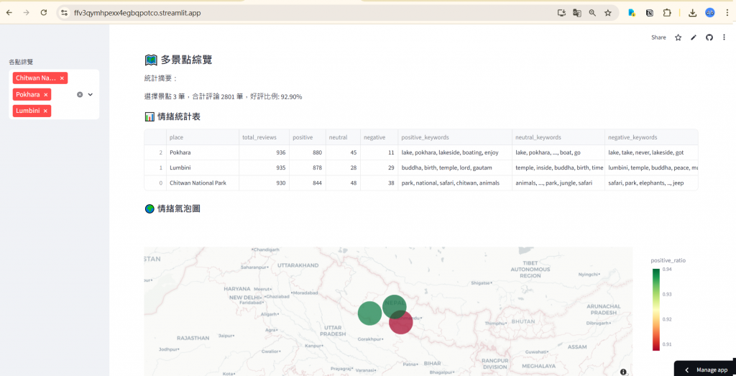736x376 pixels.
Task: Open the blue document extension icon
Action: coord(632,13)
